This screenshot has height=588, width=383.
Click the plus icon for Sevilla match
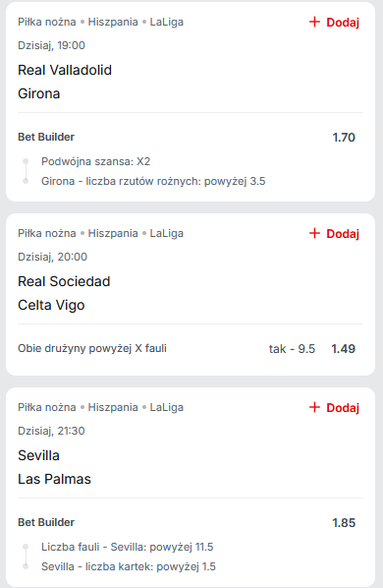click(x=314, y=408)
